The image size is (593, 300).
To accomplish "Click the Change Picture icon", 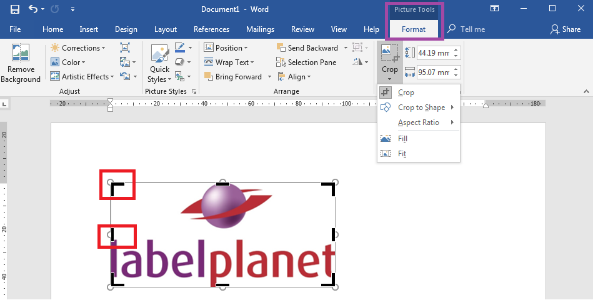I will click(124, 62).
